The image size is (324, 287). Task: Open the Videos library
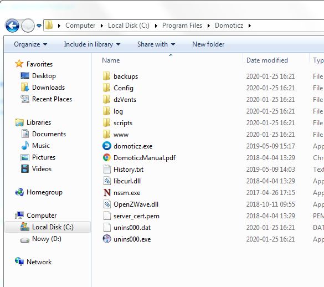(42, 169)
